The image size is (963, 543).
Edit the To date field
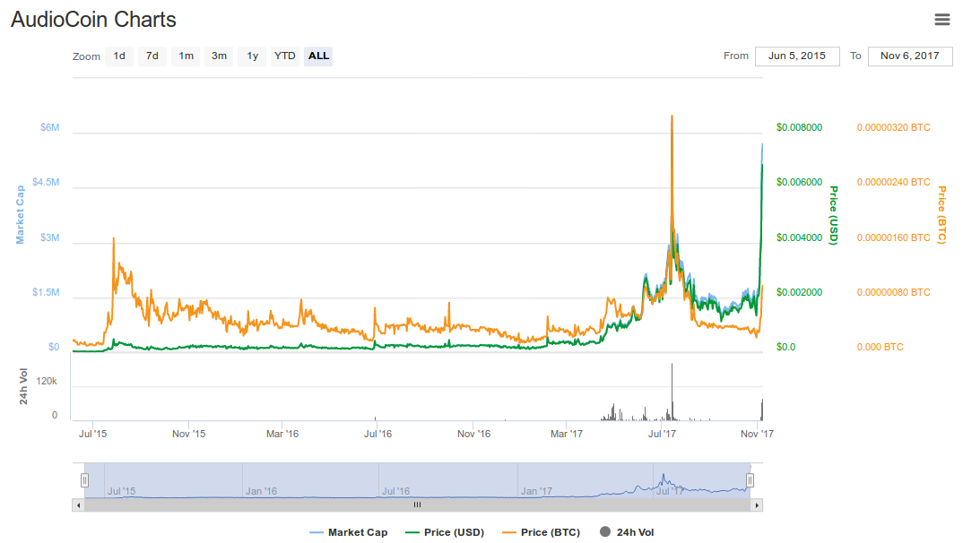click(x=909, y=56)
